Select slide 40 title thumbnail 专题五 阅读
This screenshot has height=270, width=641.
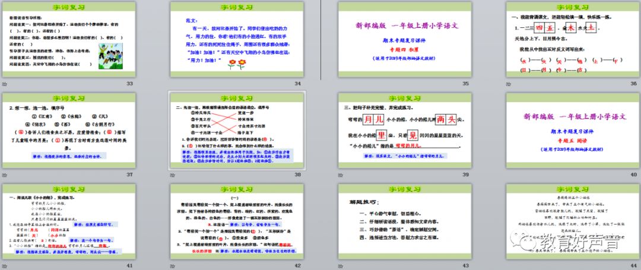tap(573, 131)
